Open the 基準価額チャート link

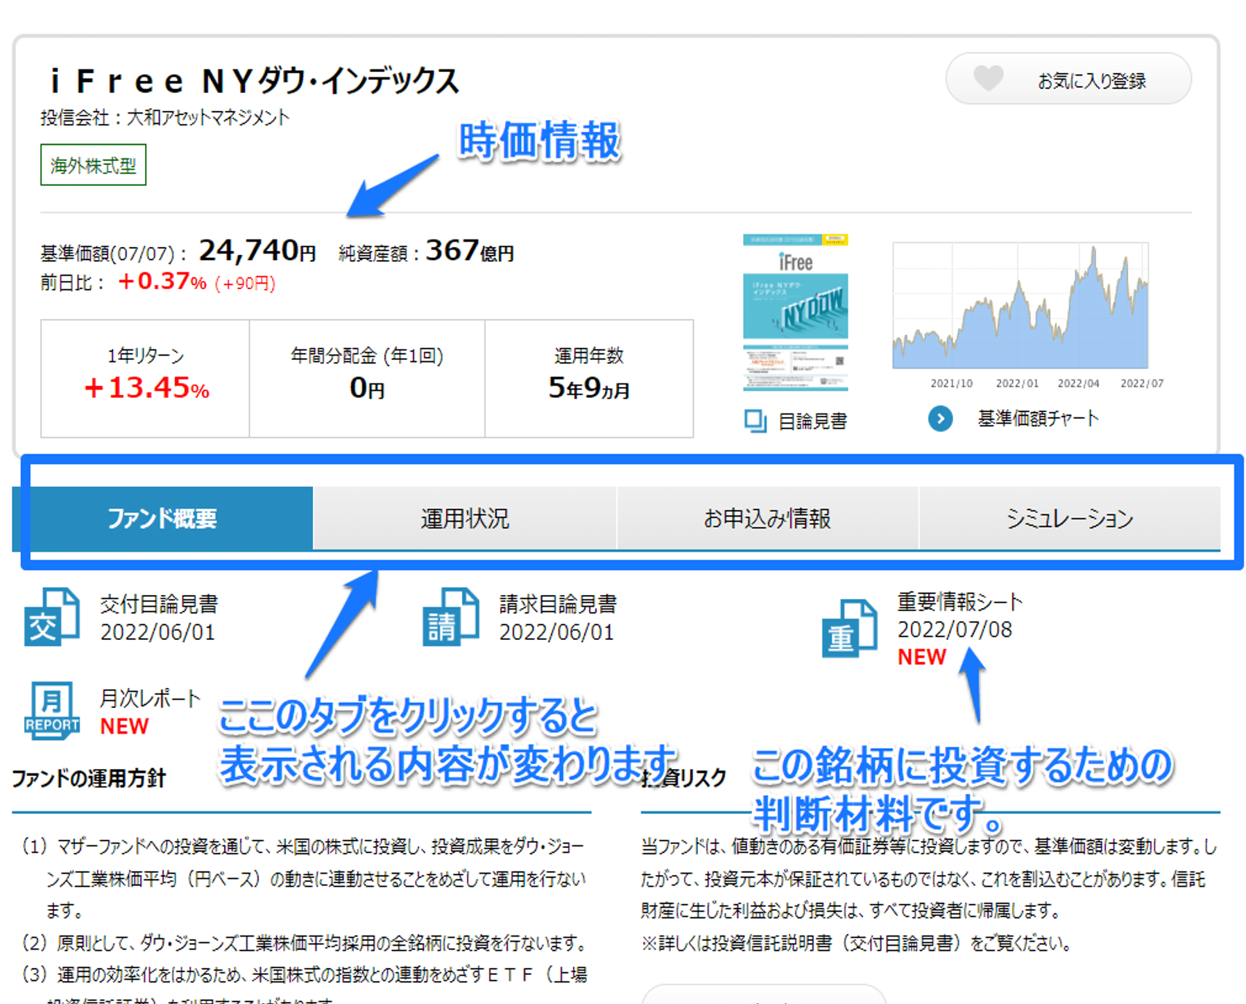pyautogui.click(x=1038, y=418)
